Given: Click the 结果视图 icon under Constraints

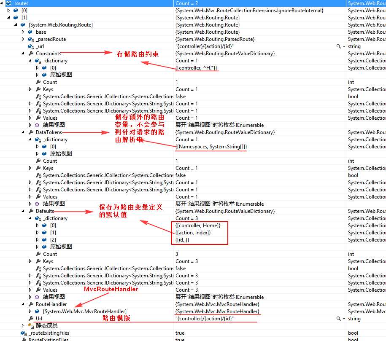Looking at the screenshot, I should 37,125.
